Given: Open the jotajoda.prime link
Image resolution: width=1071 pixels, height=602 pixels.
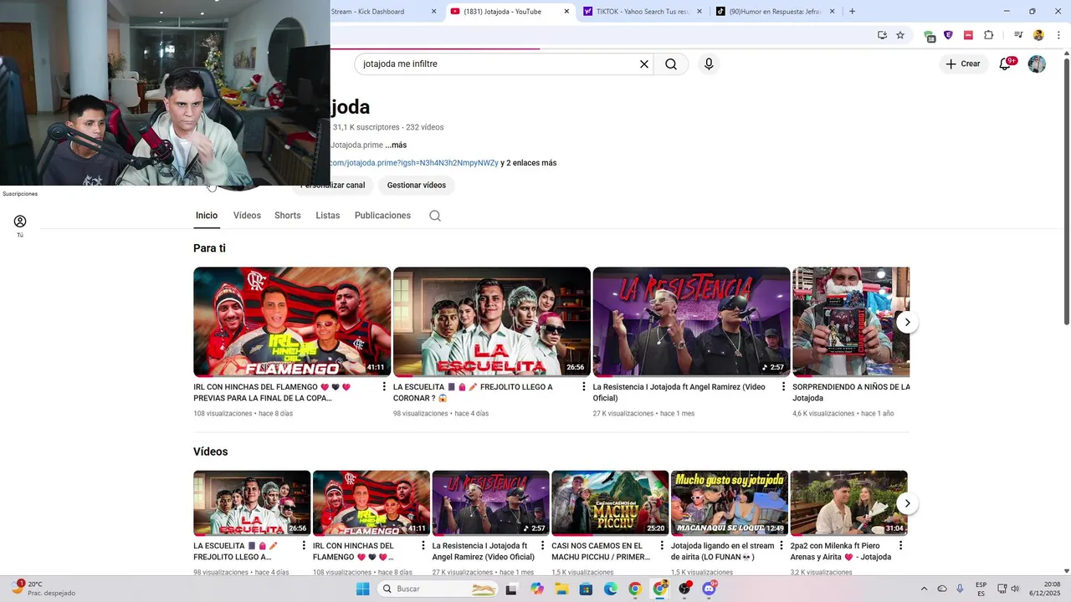Looking at the screenshot, I should [x=414, y=163].
